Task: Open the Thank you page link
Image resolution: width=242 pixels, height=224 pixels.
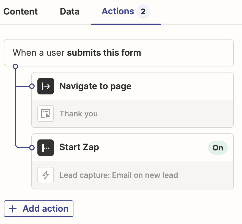Action: (79, 114)
